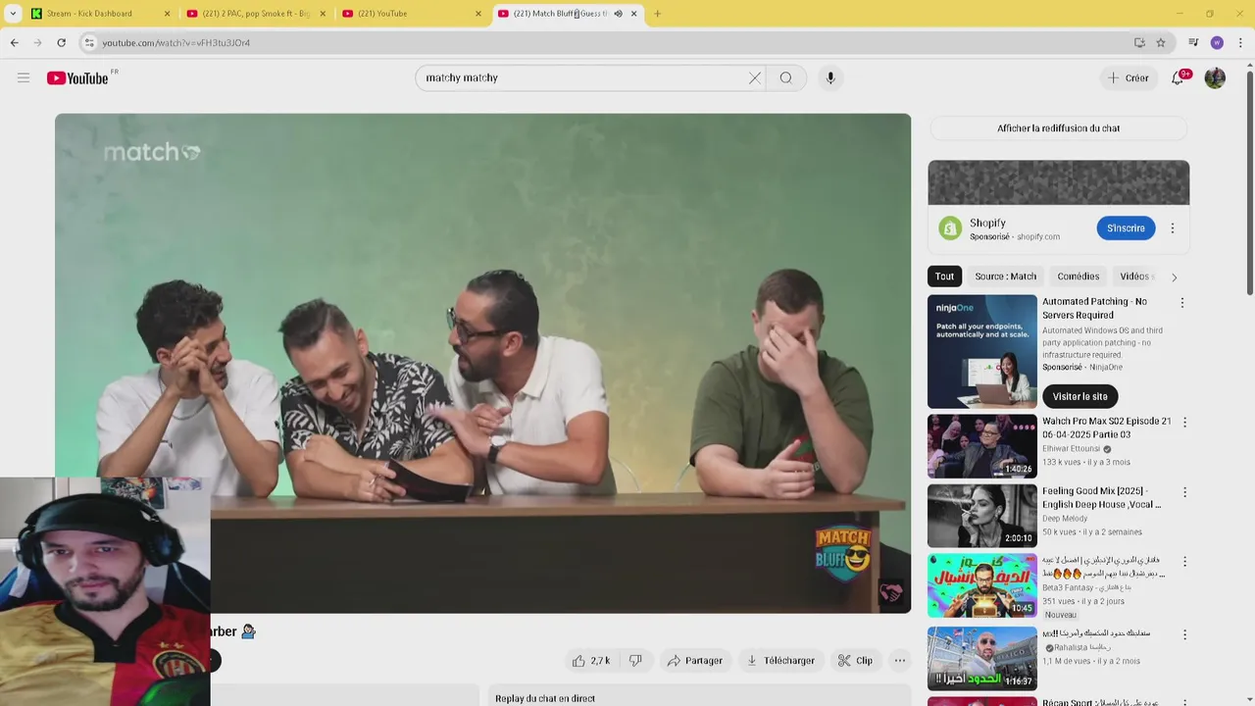Open the Beta3 Fantasy video thumbnail
This screenshot has width=1255, height=706.
pos(981,585)
